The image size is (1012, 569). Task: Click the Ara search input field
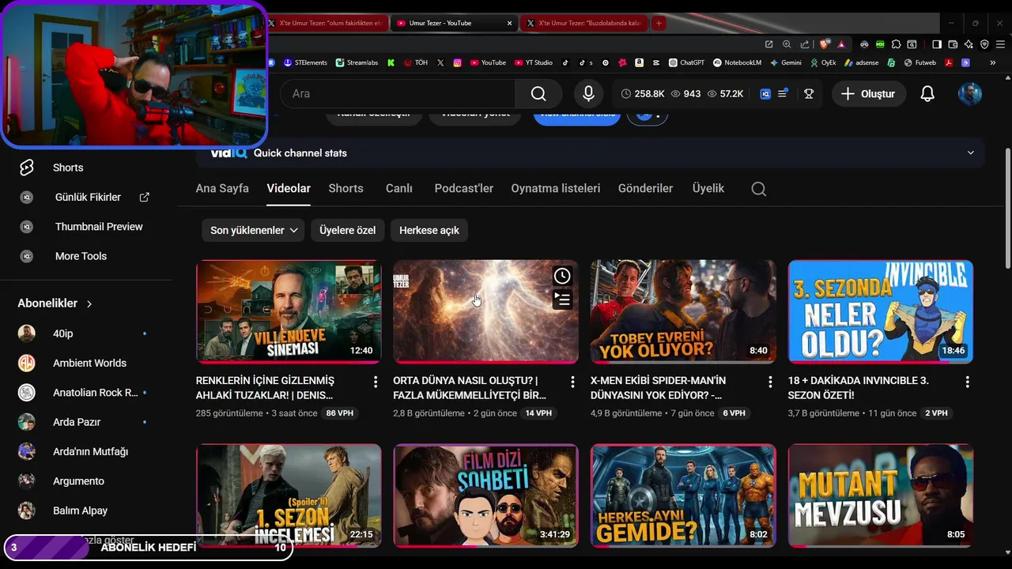pyautogui.click(x=398, y=93)
